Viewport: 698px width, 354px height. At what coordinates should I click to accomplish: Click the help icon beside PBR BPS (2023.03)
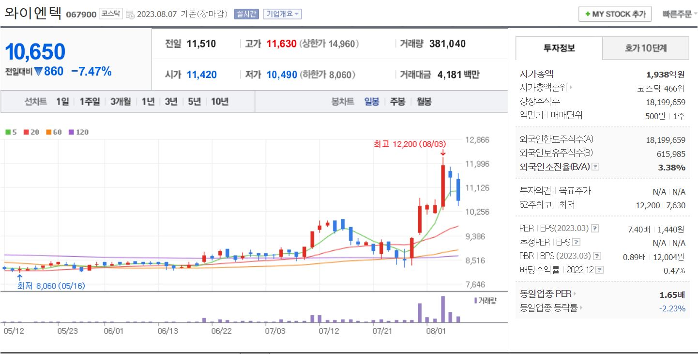pyautogui.click(x=597, y=256)
